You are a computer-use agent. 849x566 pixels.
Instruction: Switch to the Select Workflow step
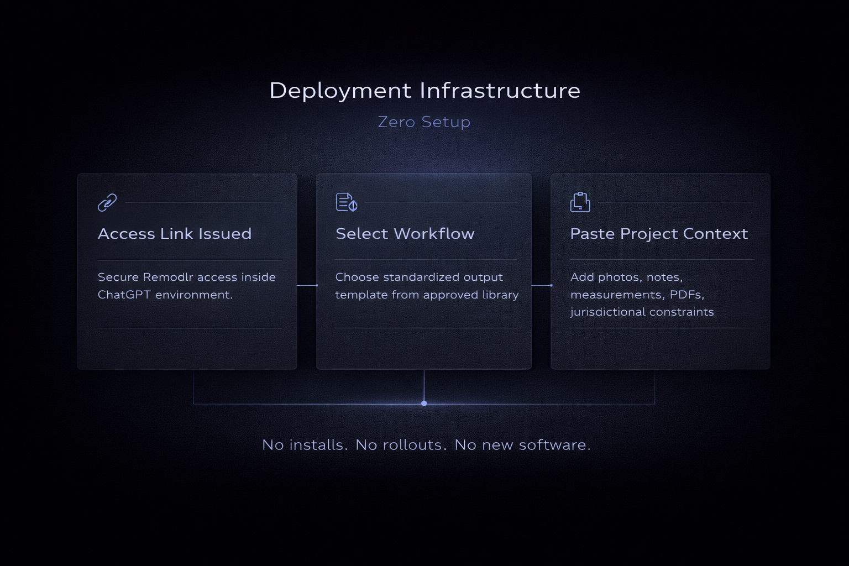coord(424,271)
